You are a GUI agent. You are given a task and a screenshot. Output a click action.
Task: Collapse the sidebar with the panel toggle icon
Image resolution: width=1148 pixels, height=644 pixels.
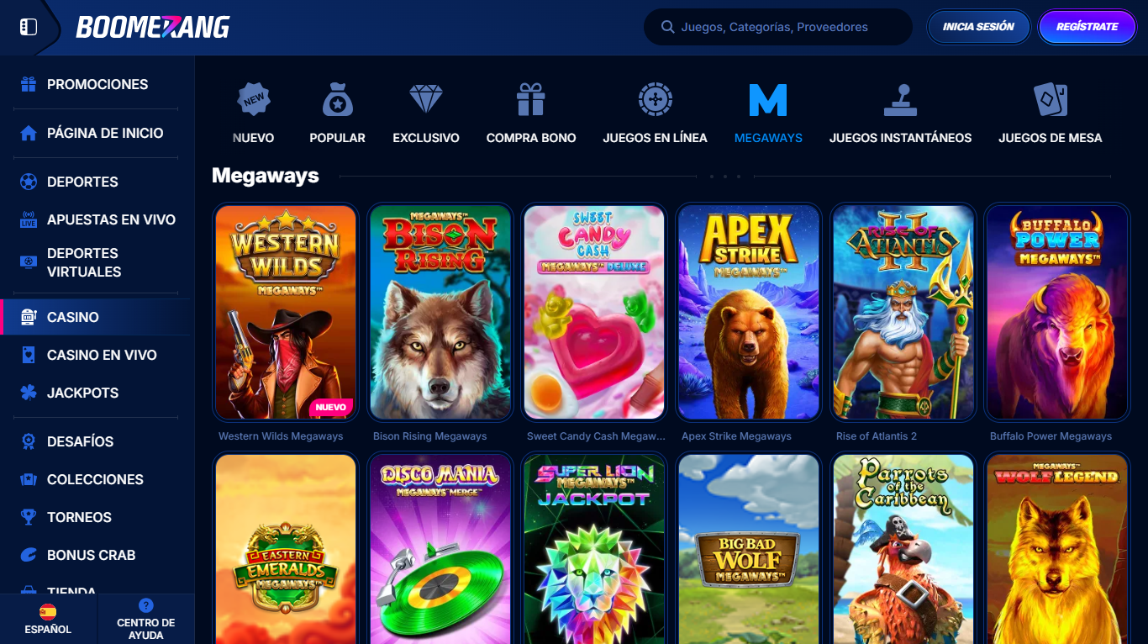click(x=29, y=27)
